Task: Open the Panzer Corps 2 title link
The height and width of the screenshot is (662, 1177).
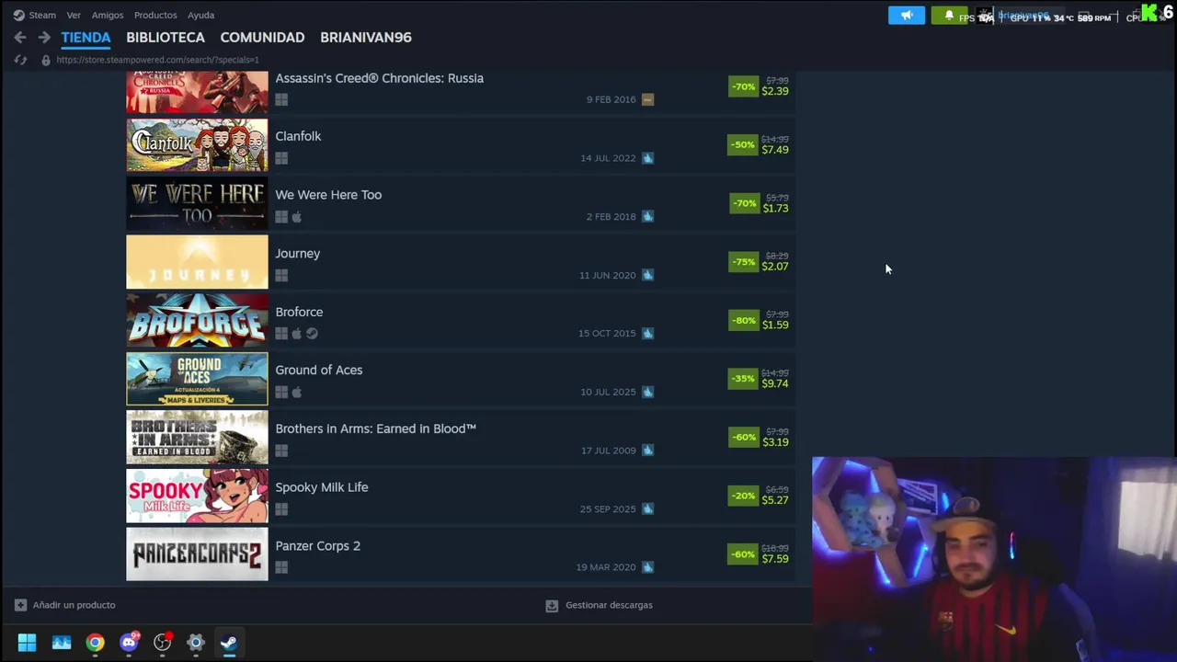Action: pyautogui.click(x=318, y=546)
